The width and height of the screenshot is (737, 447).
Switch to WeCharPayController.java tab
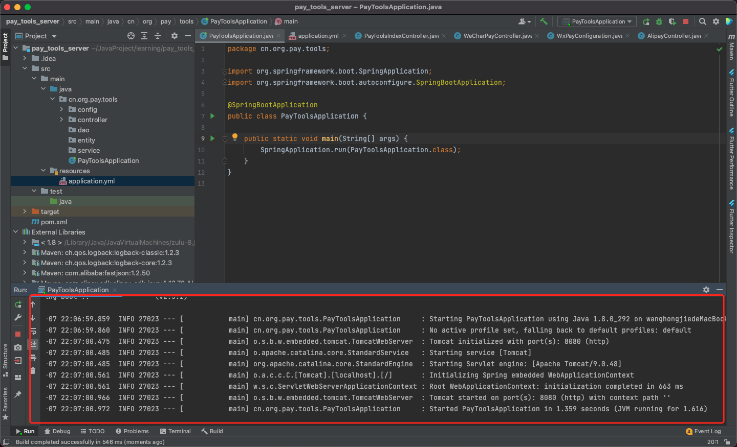pos(497,36)
